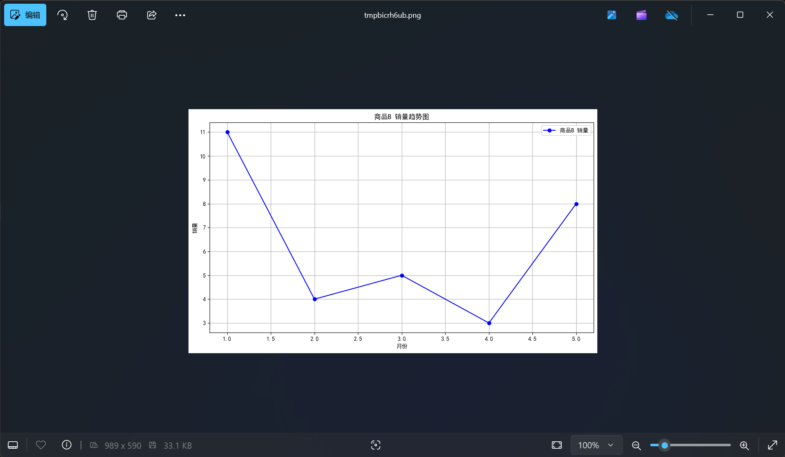
Task: Enter full screen with the expand arrows
Action: (772, 445)
